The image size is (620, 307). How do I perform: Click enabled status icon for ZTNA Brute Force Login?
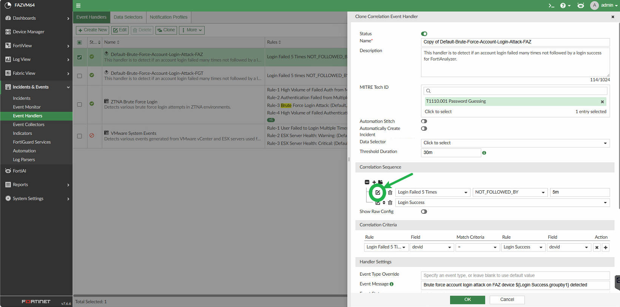coord(92,103)
